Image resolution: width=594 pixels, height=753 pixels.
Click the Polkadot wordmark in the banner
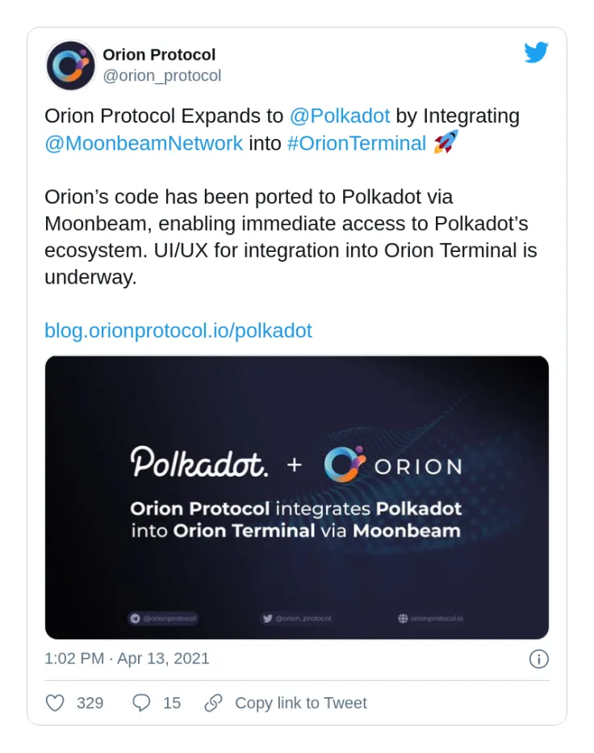199,462
